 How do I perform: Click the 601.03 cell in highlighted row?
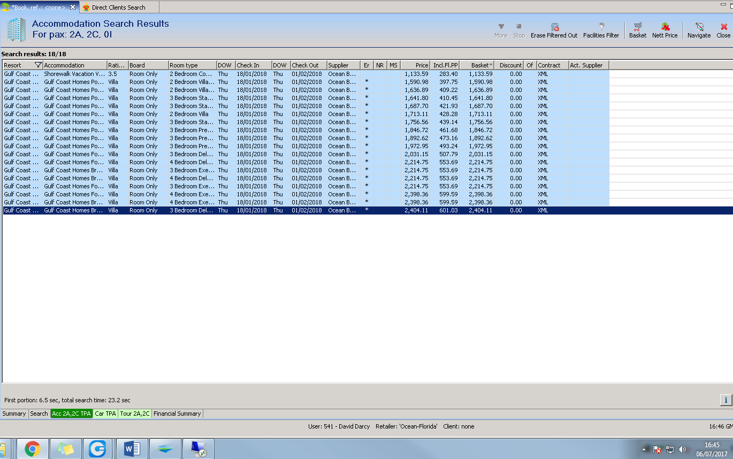pyautogui.click(x=445, y=210)
